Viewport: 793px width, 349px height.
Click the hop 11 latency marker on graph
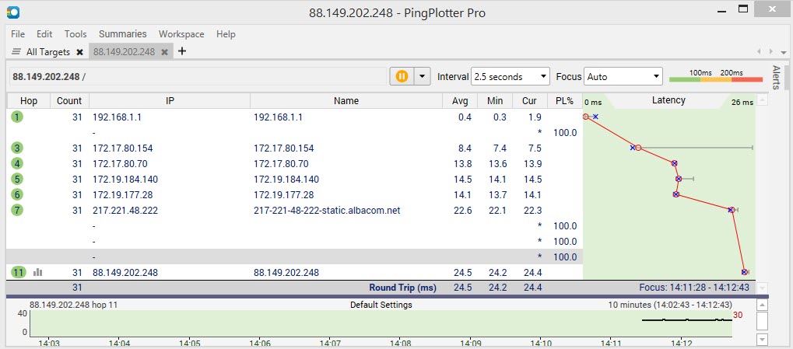(x=744, y=272)
